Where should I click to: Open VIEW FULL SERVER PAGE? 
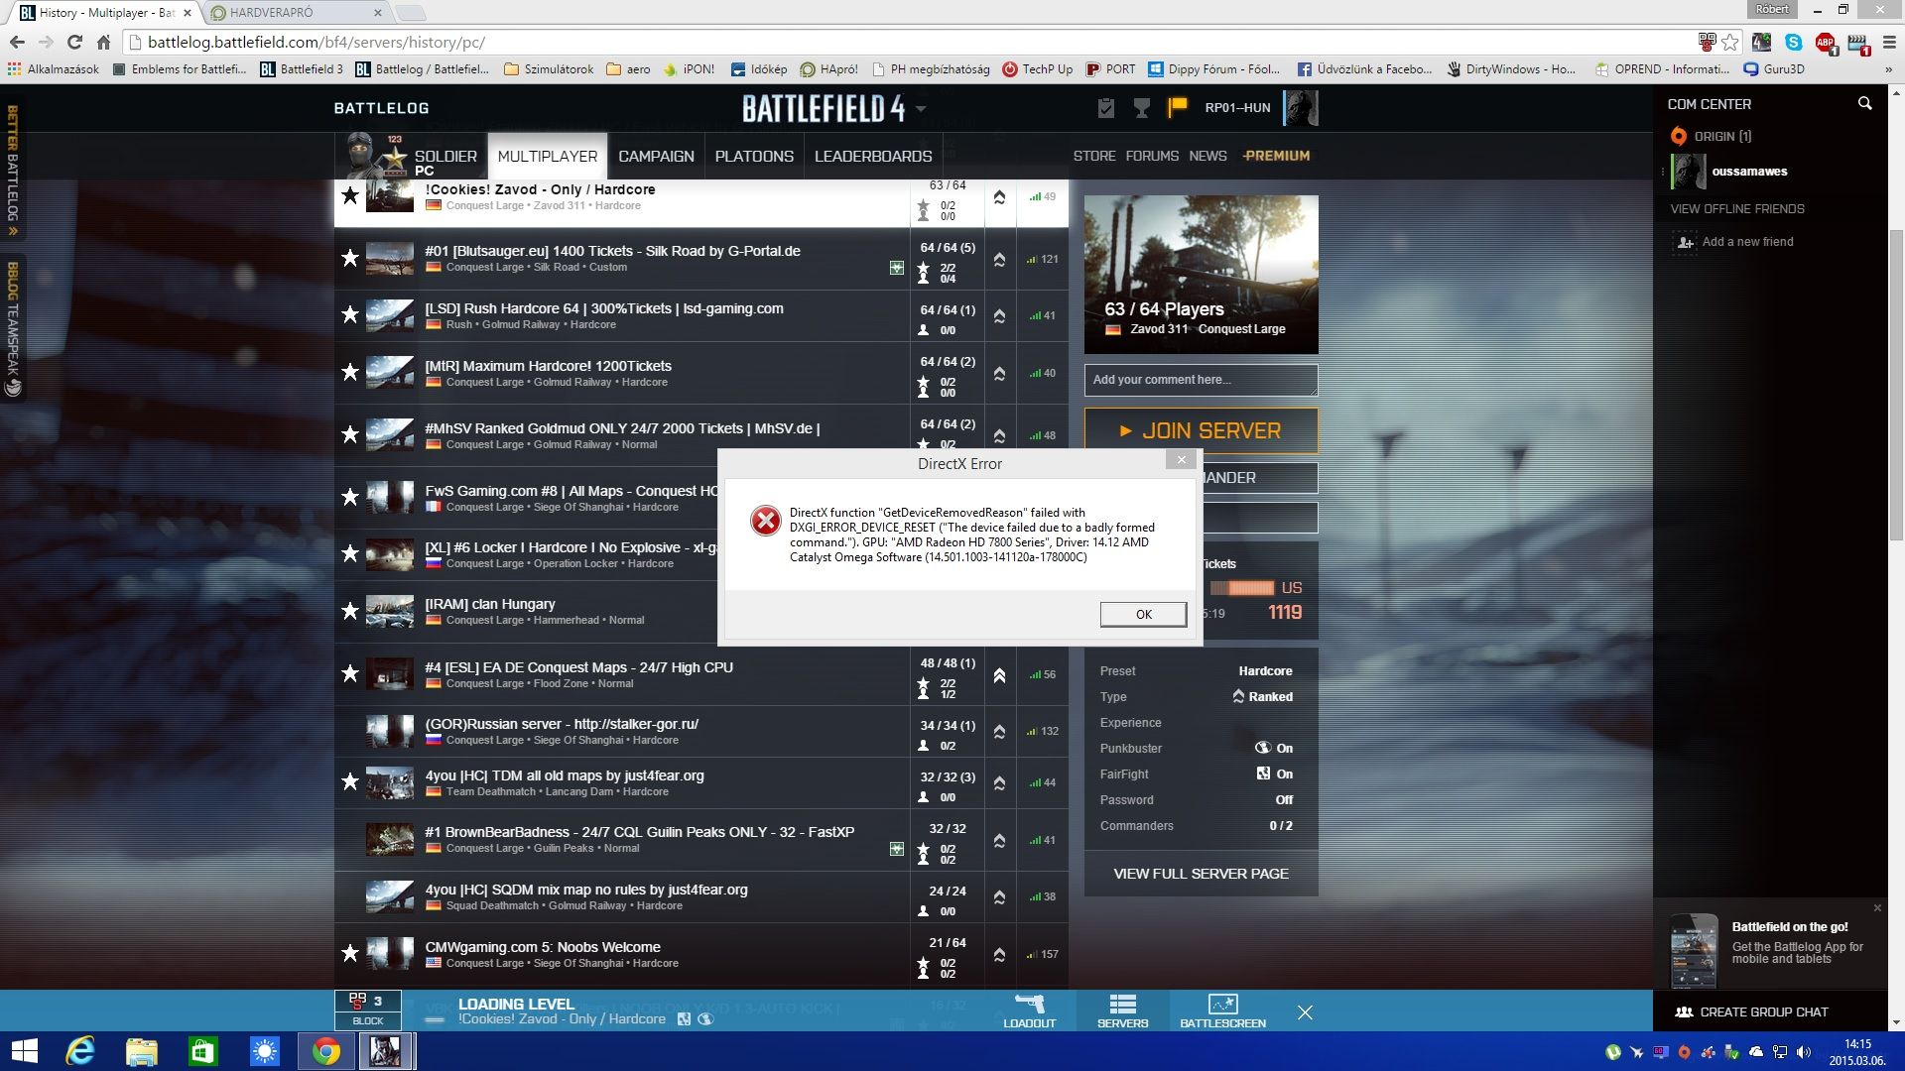[x=1201, y=874]
